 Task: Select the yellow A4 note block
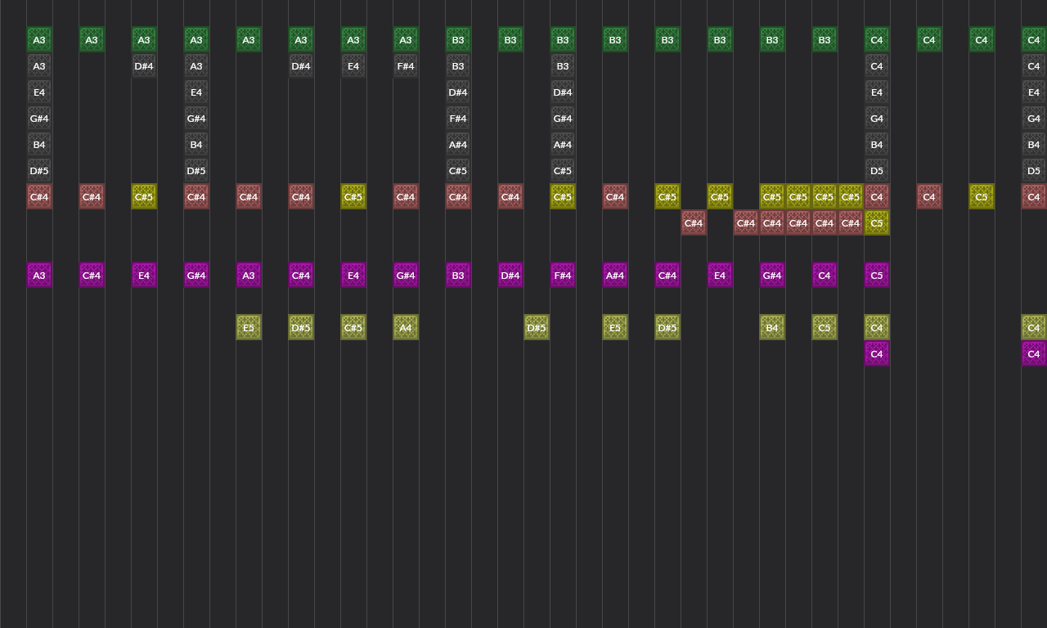[406, 327]
